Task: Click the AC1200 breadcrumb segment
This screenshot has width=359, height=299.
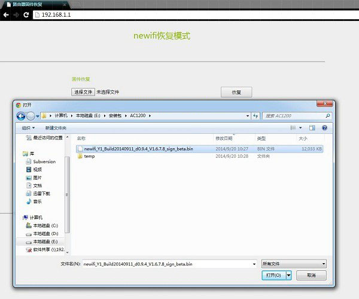Action: pyautogui.click(x=138, y=115)
